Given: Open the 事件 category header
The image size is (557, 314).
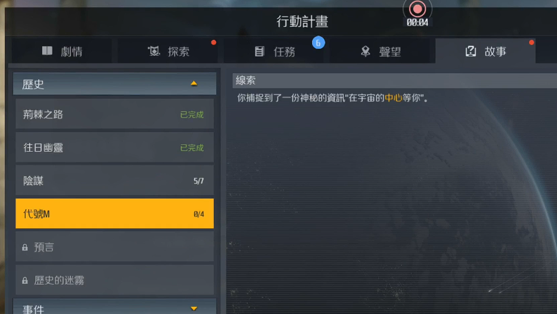Looking at the screenshot, I should click(114, 306).
